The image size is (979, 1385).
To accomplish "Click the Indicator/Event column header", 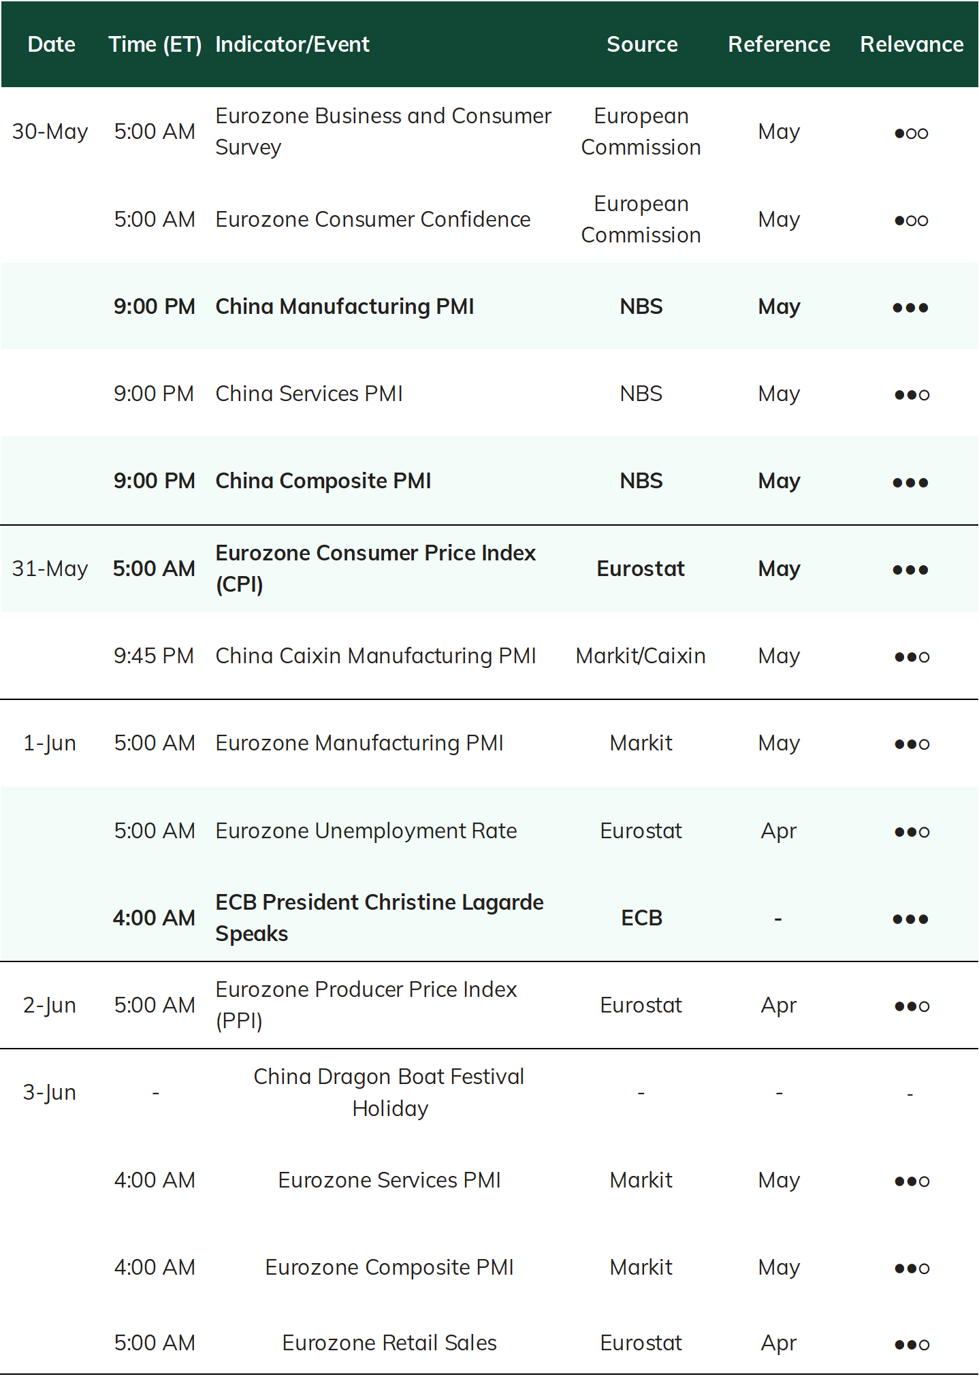I will pos(293,44).
